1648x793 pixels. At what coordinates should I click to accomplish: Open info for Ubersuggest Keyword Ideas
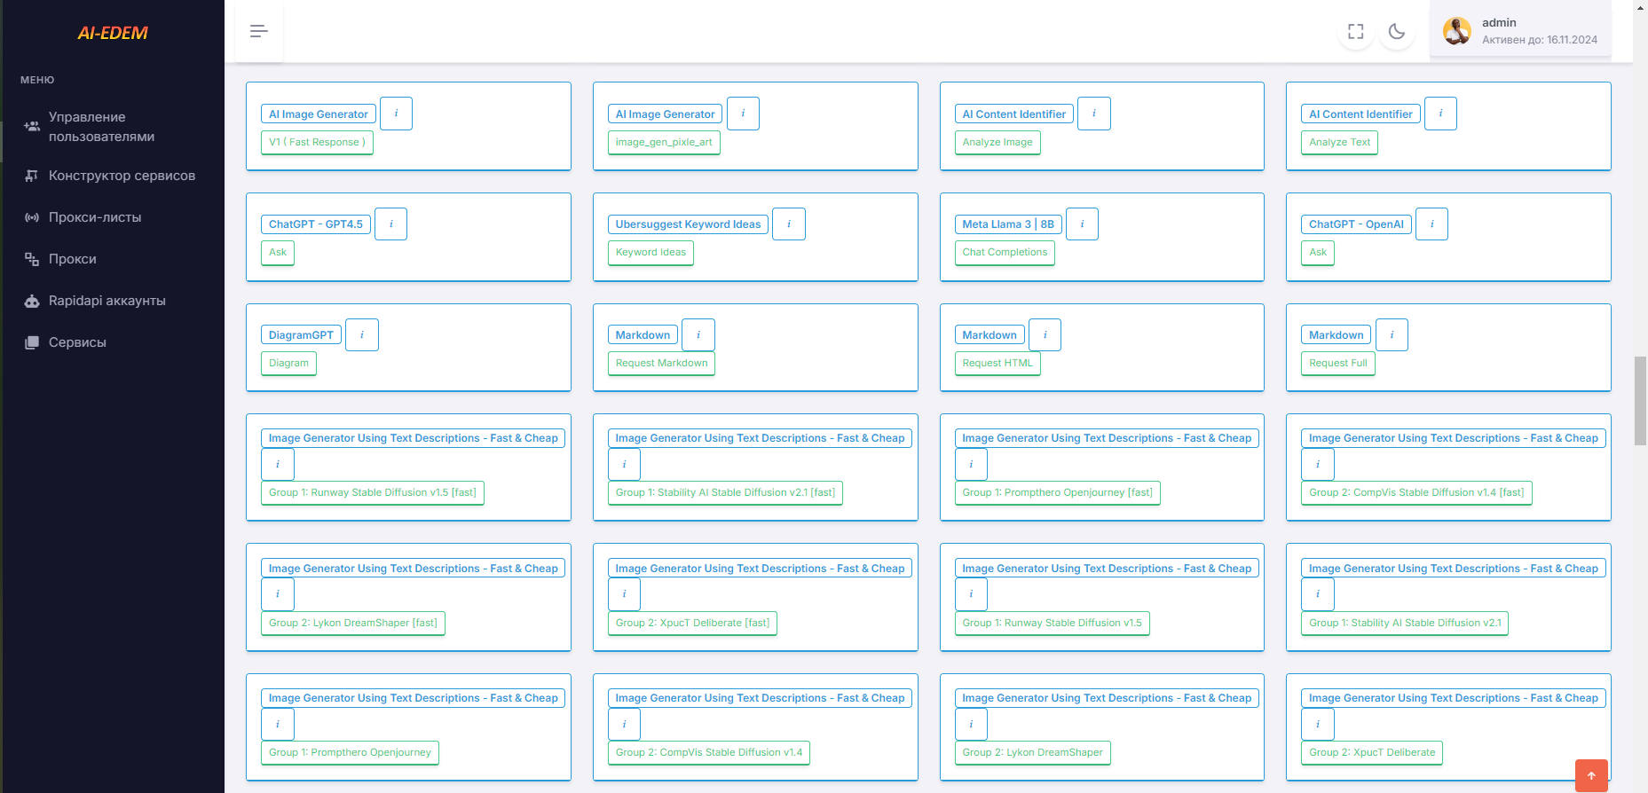[x=789, y=224]
